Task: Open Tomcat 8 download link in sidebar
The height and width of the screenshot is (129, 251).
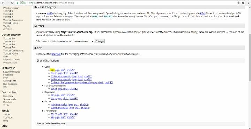Action: 8,14
